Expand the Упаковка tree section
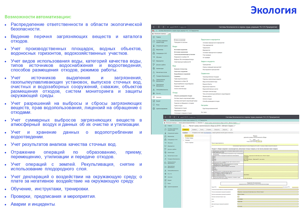This screenshot has height=214, width=303. (183, 140)
